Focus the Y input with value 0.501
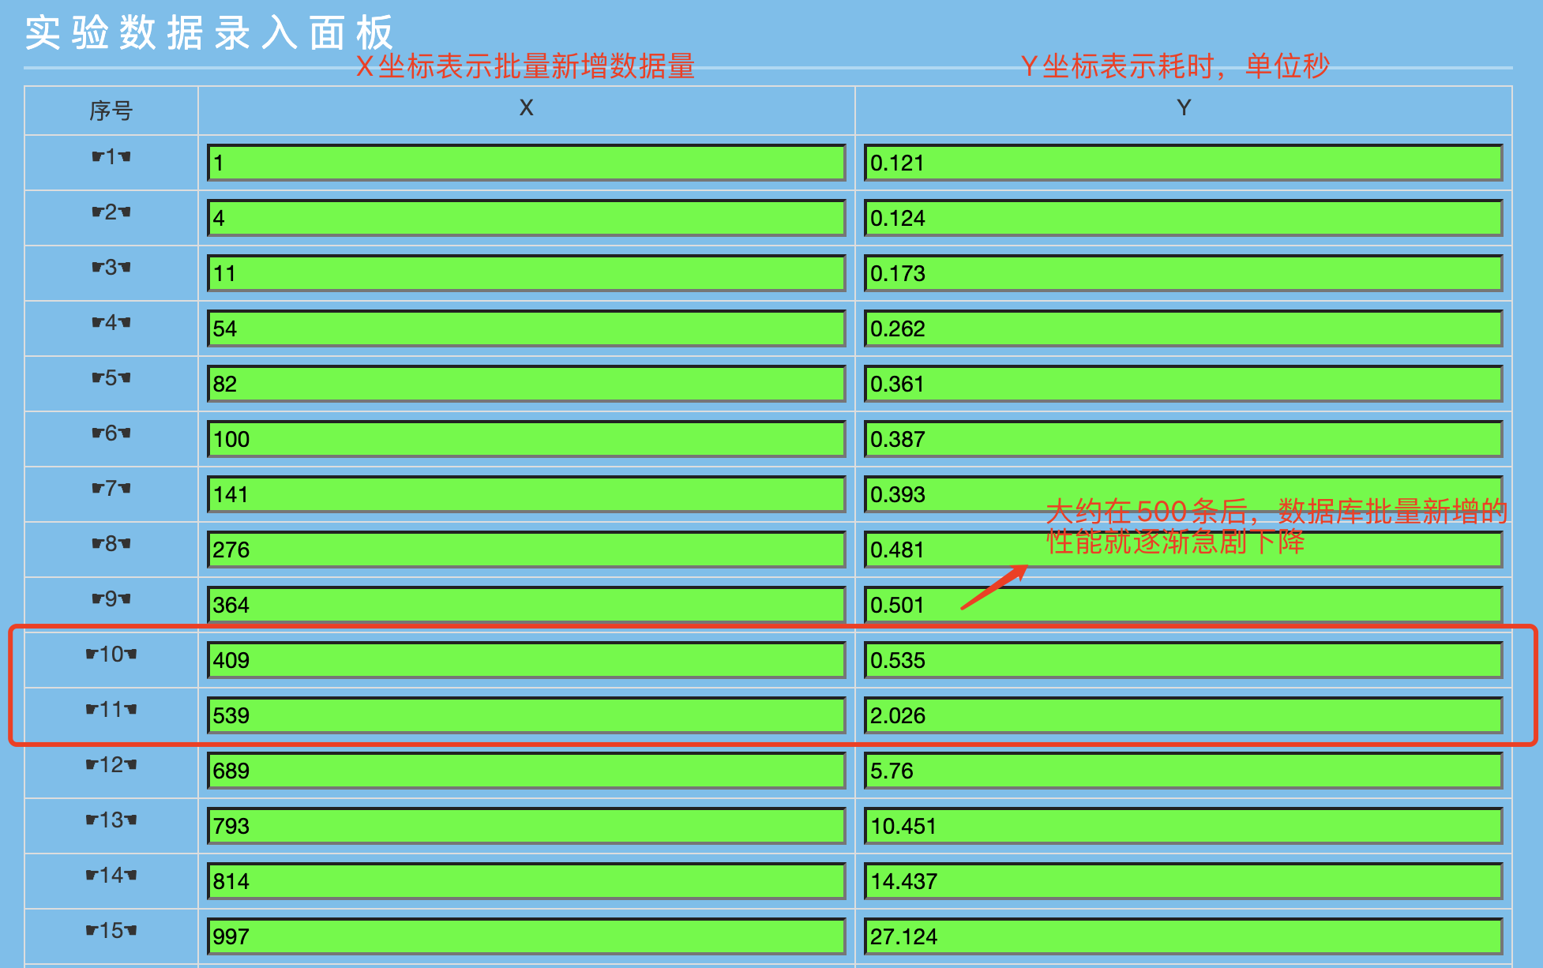 pyautogui.click(x=1183, y=605)
